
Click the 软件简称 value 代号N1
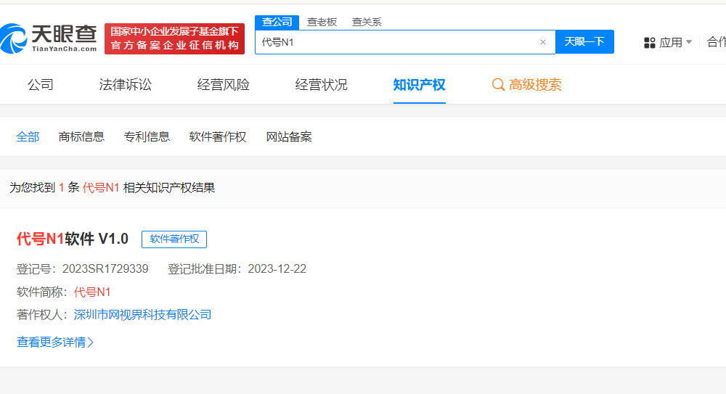[92, 292]
